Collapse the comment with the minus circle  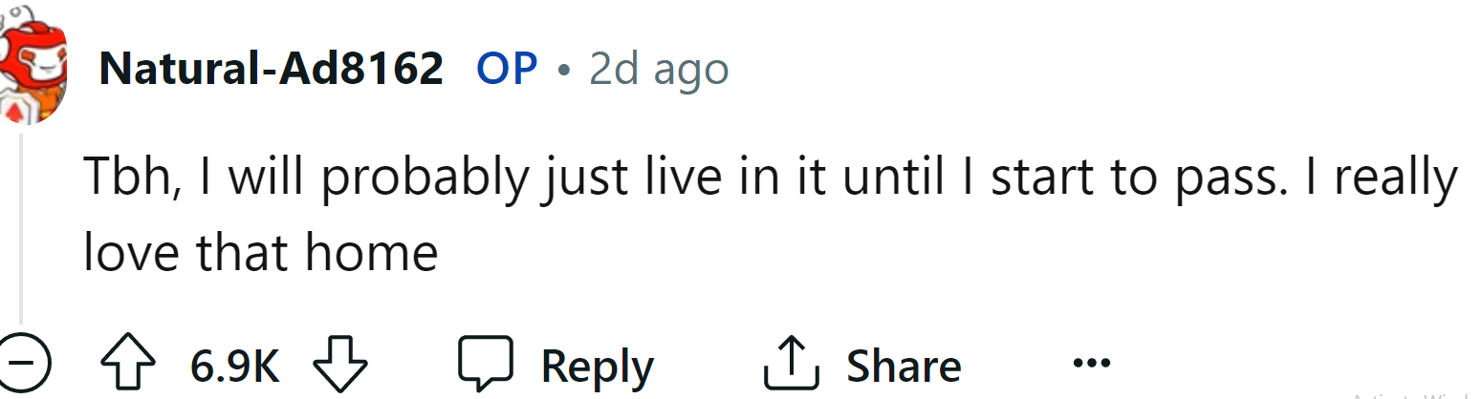tap(21, 366)
